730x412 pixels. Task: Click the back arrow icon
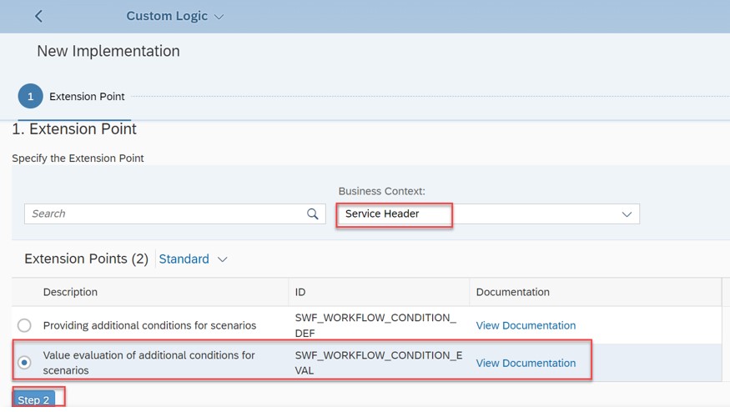tap(38, 17)
